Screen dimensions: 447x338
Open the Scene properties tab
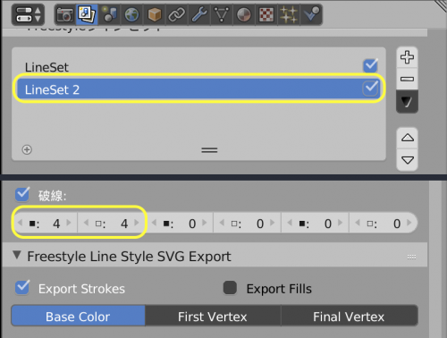pos(109,14)
